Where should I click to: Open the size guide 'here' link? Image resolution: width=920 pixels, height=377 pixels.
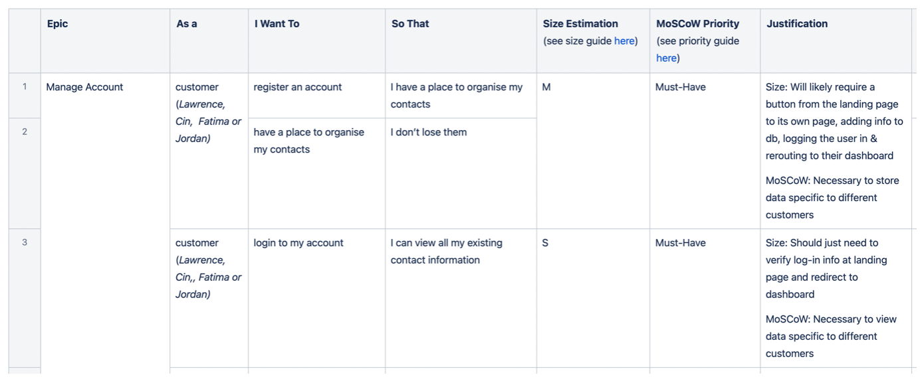[x=624, y=41]
